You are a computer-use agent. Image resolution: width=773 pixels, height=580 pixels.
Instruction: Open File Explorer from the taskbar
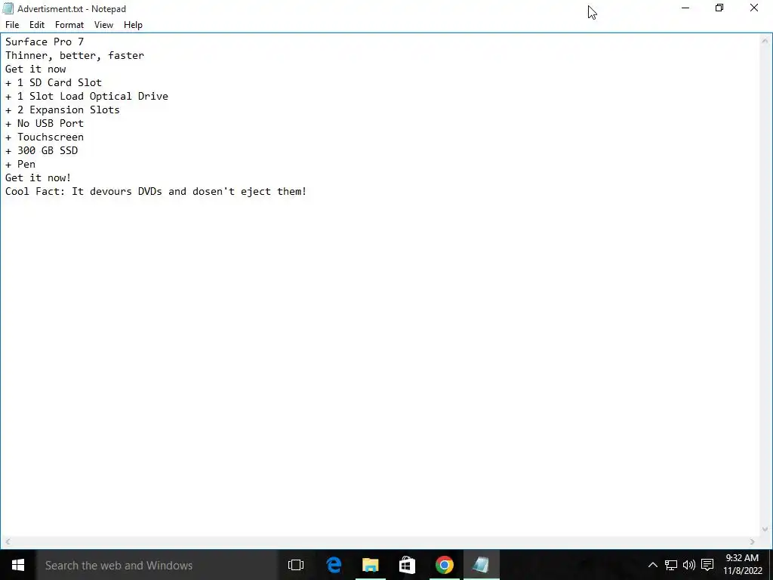(x=370, y=565)
